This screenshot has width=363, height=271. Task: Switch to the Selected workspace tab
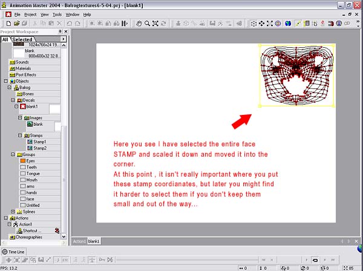22,39
